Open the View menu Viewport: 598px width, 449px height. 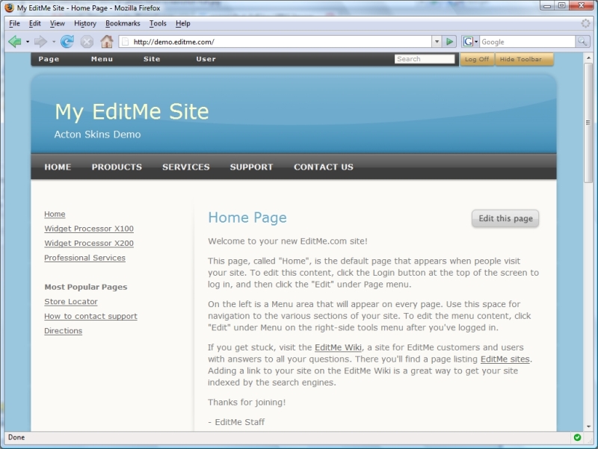(58, 23)
